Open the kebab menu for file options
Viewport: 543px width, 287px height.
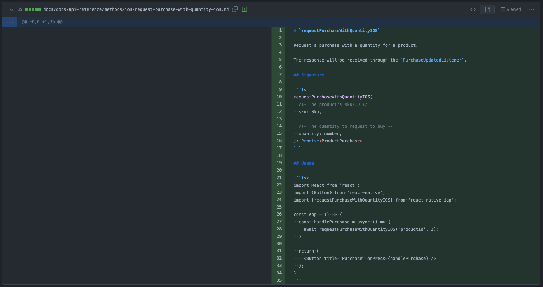pyautogui.click(x=532, y=9)
